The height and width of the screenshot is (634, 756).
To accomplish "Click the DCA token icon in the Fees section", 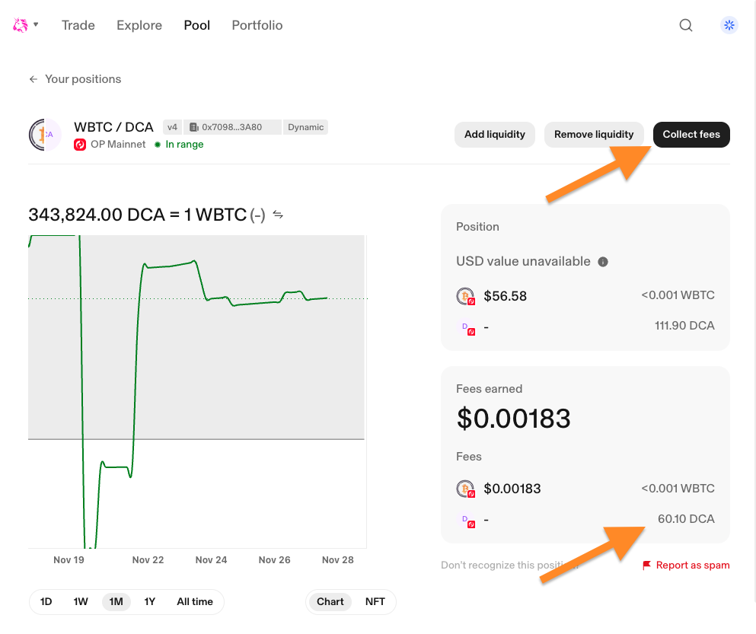I will coord(466,521).
